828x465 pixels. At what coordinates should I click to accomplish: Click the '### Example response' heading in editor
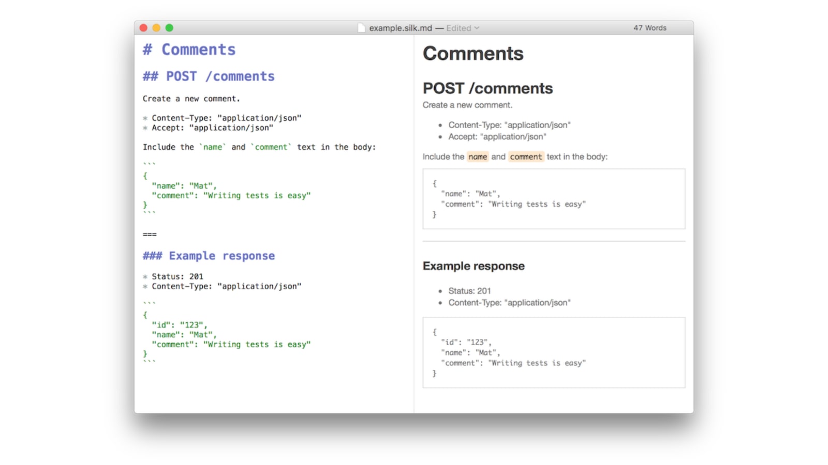(209, 256)
